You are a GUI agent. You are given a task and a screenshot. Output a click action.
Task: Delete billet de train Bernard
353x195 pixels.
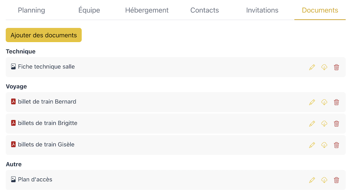[336, 102]
